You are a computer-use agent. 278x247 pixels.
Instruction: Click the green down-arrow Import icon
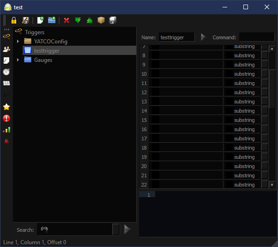point(78,20)
